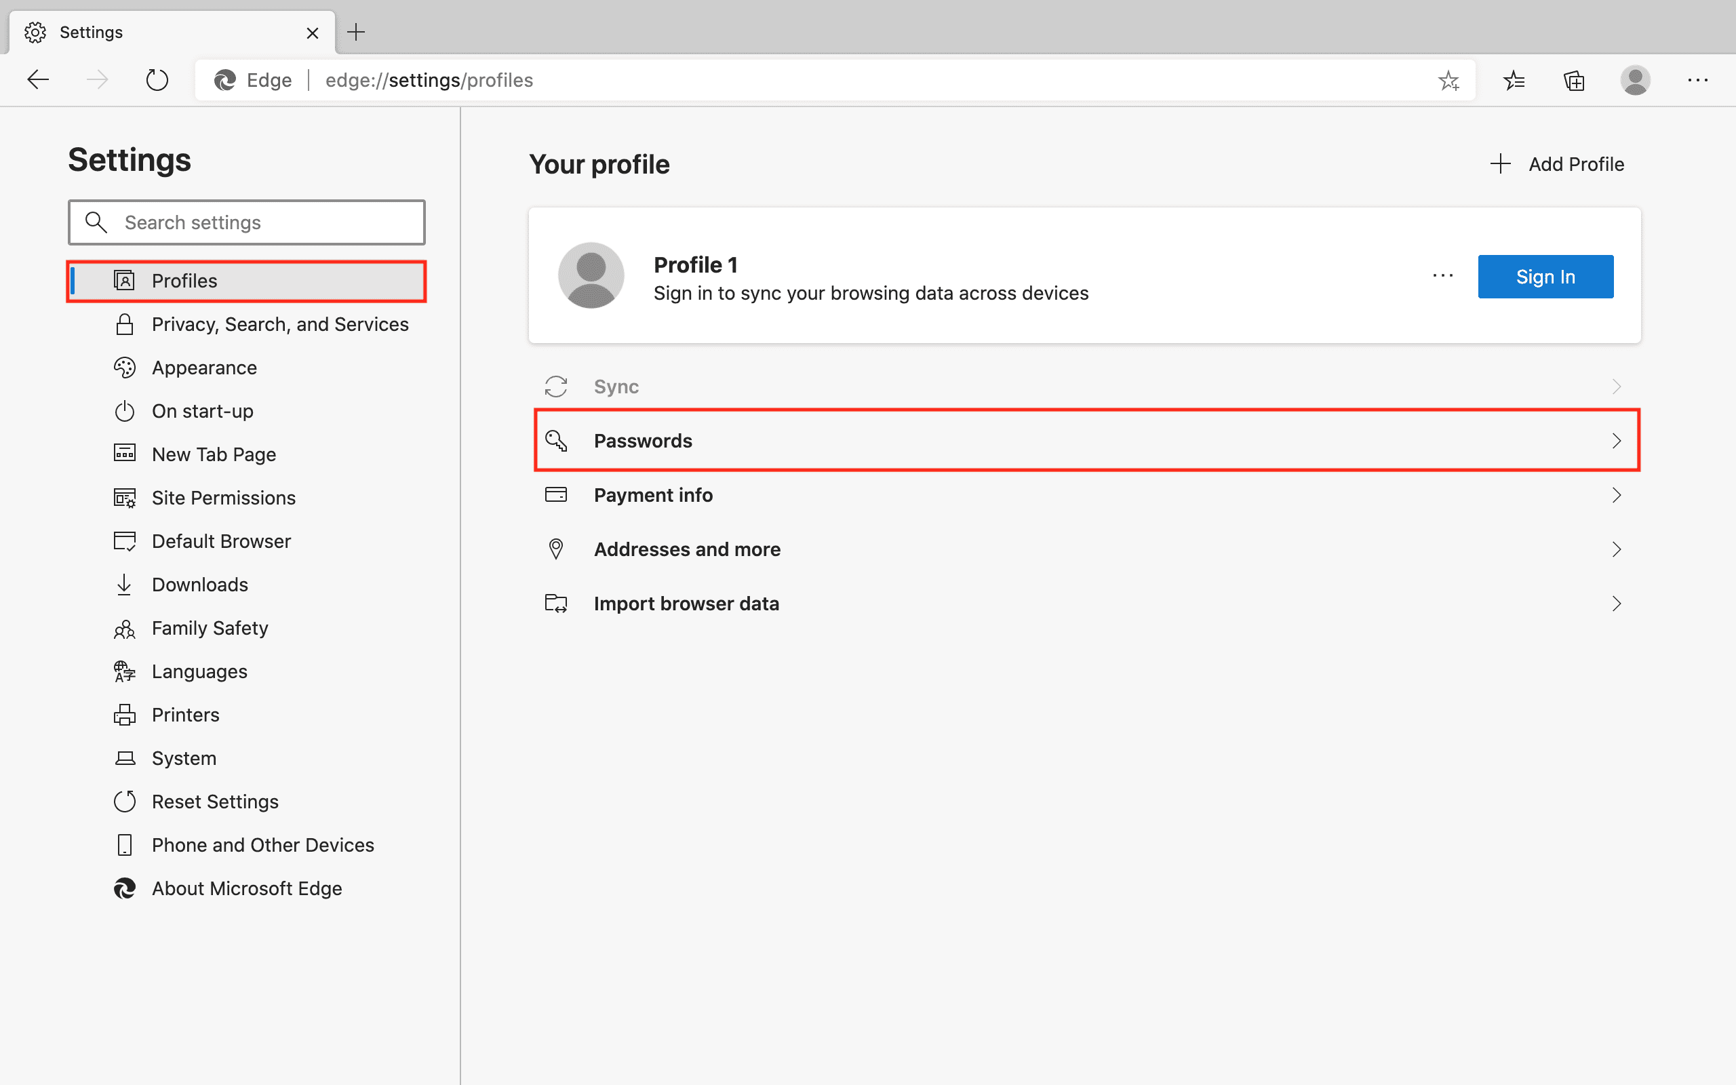1736x1085 pixels.
Task: Open Privacy, Search, and Services section
Action: [x=279, y=324]
